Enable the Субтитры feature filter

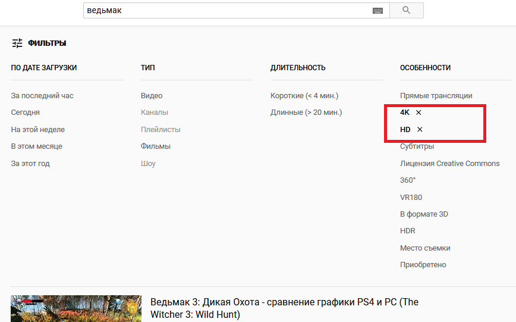coord(417,146)
